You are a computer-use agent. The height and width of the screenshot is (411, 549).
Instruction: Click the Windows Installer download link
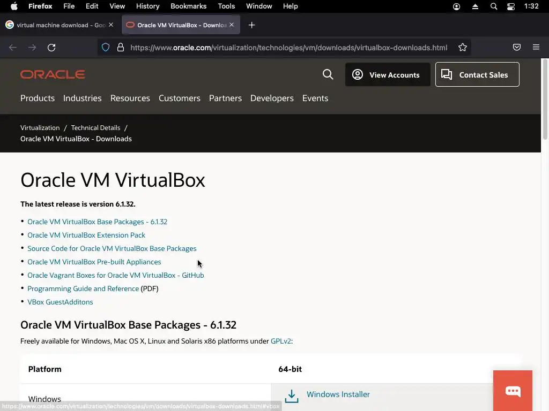338,394
